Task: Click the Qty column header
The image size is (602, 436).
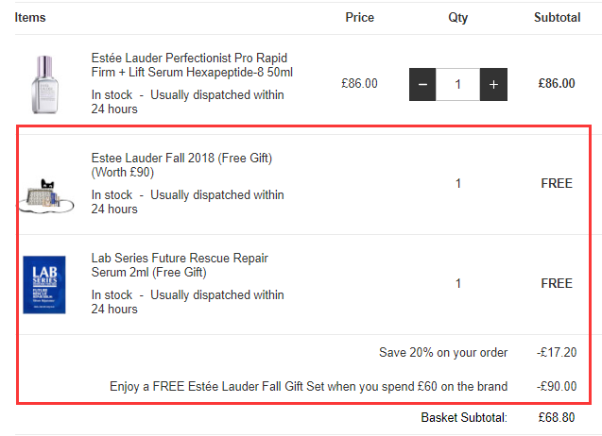Action: point(458,17)
